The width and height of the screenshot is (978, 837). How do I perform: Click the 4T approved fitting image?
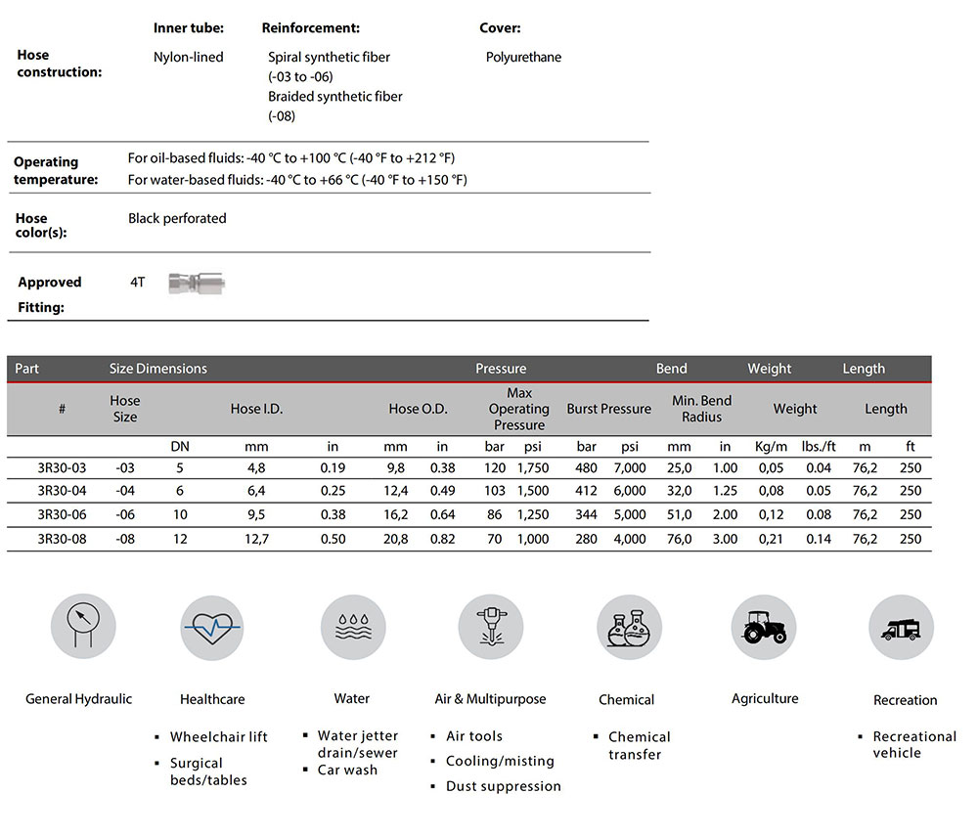(196, 283)
